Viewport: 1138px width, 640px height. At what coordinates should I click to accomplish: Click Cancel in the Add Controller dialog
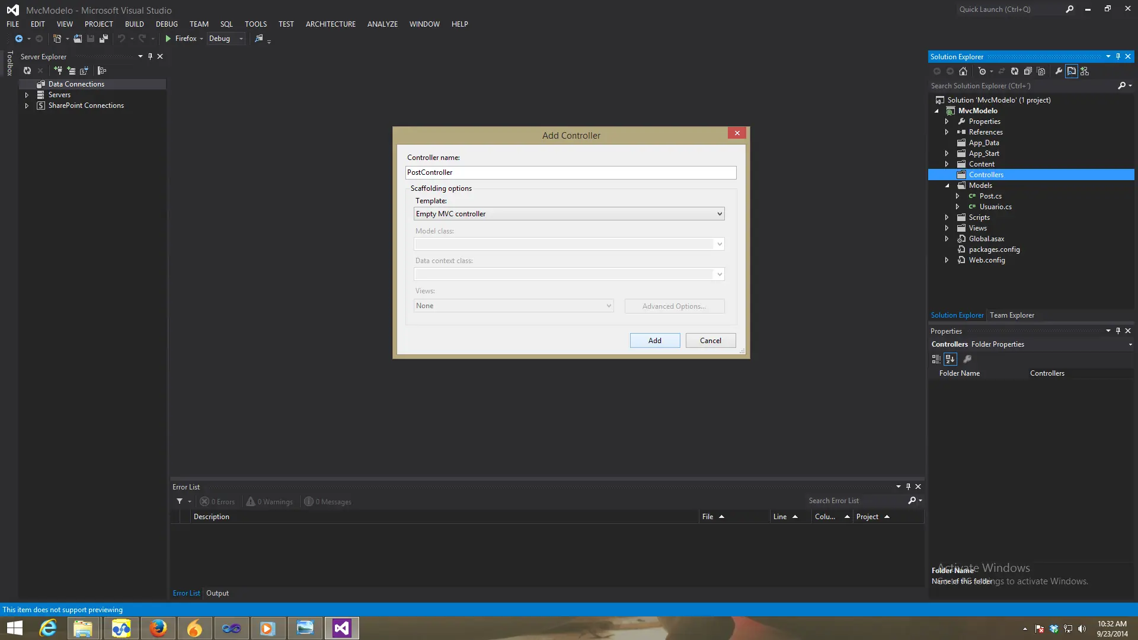[x=711, y=341]
